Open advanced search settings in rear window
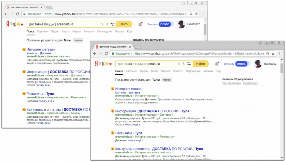This screenshot has height=162, width=286. coord(113,24)
